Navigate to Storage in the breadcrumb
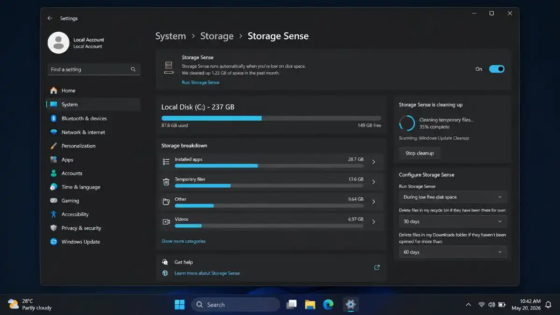Screen dimensions: 560x315 pos(217,36)
